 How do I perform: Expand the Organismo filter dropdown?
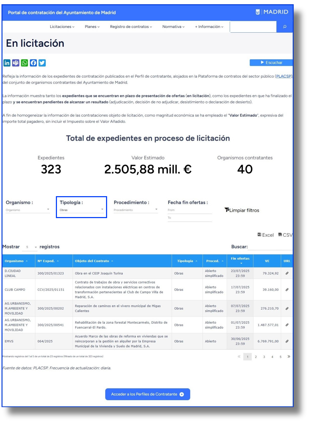(28, 210)
